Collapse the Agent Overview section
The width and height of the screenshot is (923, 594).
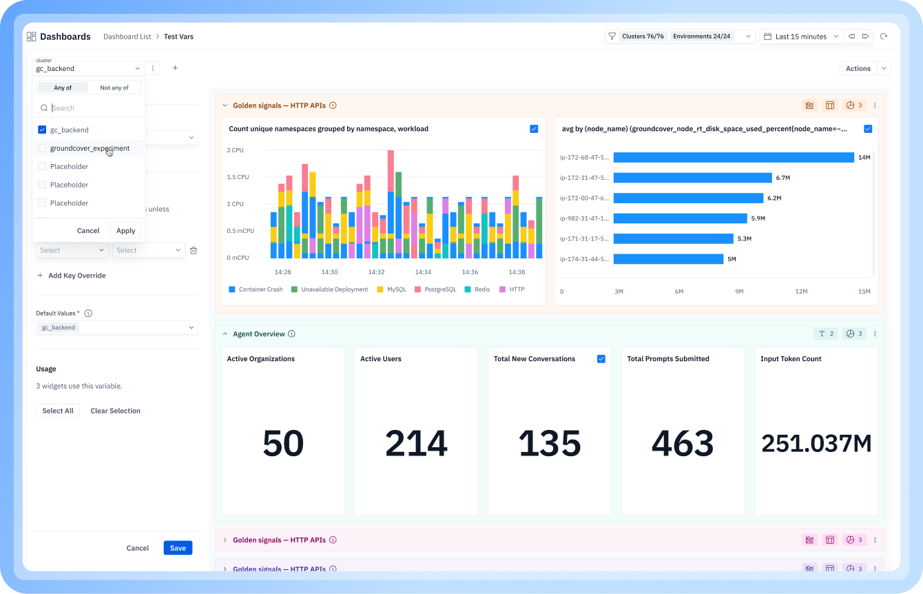[x=225, y=334]
